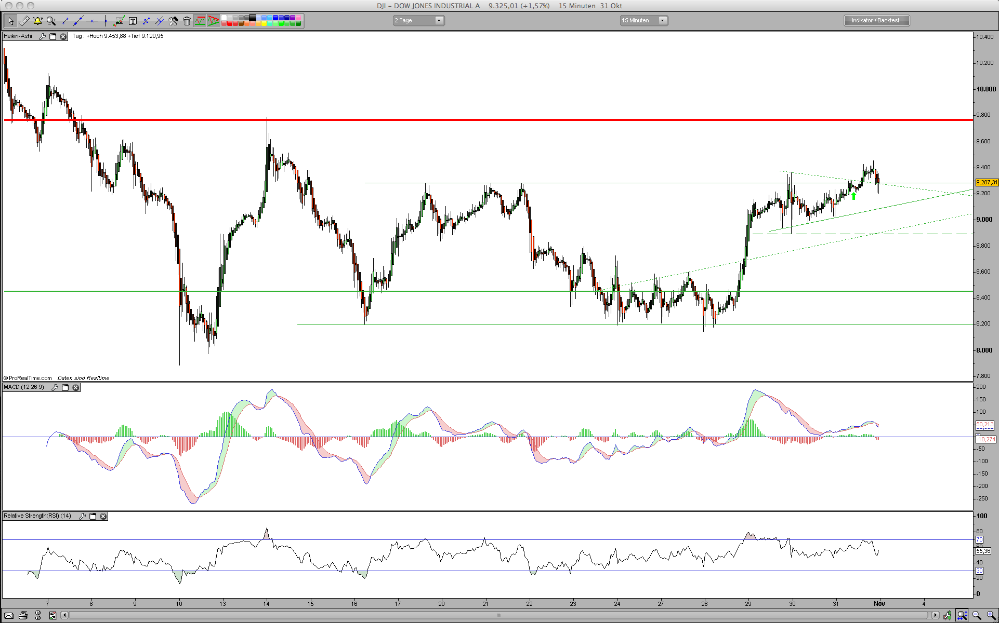The height and width of the screenshot is (623, 999).
Task: Select the text annotation tool
Action: [133, 21]
